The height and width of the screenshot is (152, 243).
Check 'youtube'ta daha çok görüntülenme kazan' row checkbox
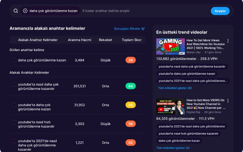coord(14,105)
